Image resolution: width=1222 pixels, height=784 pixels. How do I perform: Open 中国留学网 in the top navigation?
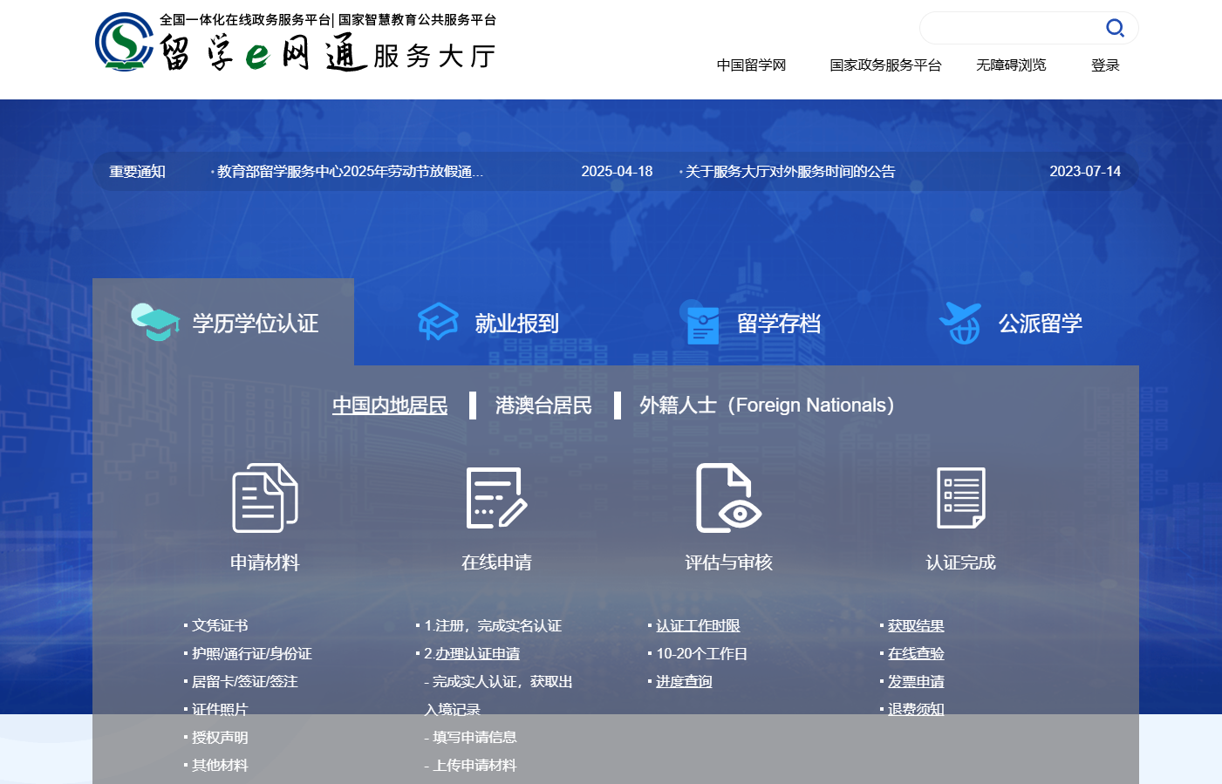tap(751, 65)
